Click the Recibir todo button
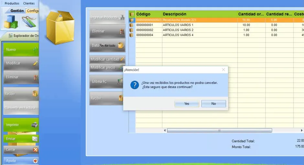This screenshot has width=304, height=165. pos(107,45)
